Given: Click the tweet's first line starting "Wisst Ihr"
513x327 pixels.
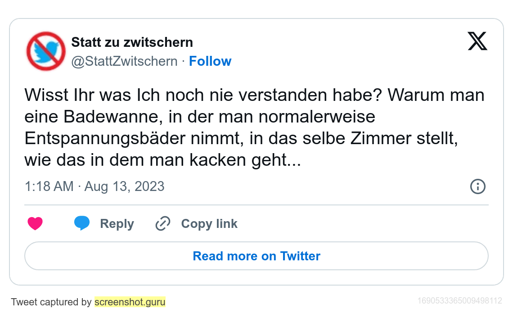Looking at the screenshot, I should coord(254,95).
